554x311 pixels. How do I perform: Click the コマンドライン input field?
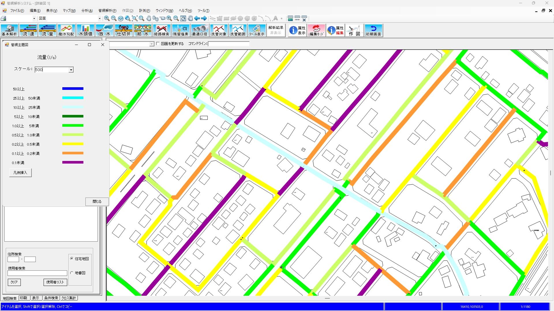coord(229,44)
